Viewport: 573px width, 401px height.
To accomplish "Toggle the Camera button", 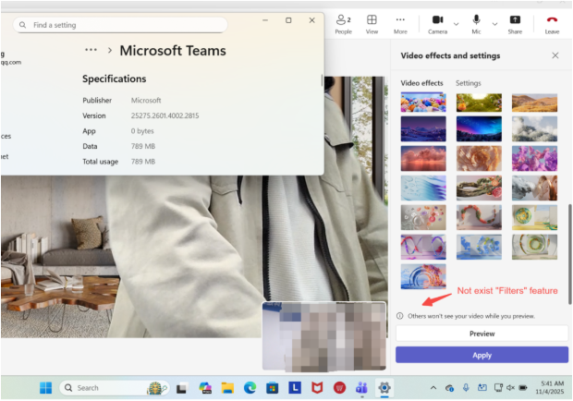I will pyautogui.click(x=437, y=24).
